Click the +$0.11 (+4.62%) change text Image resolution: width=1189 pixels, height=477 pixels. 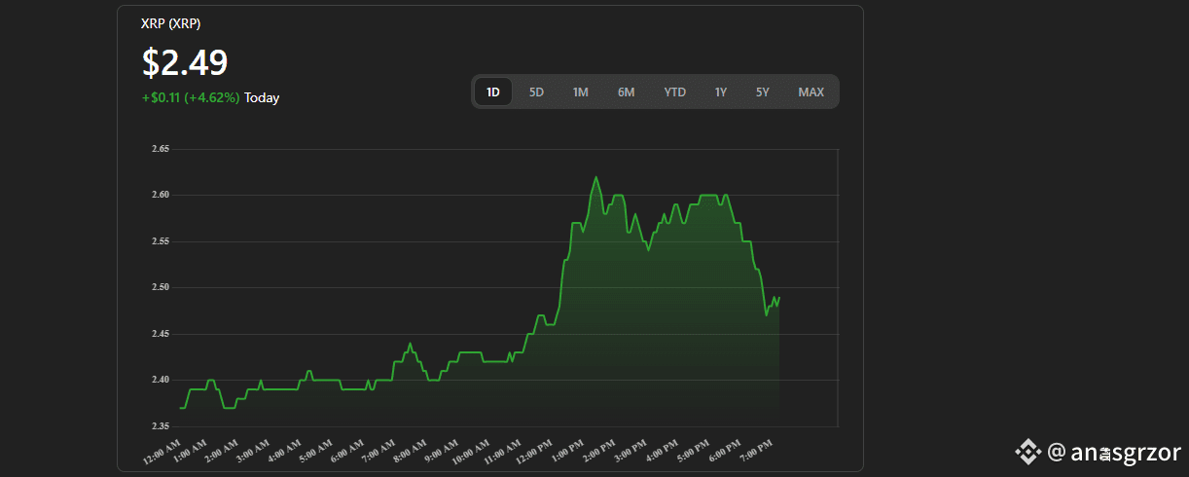tap(191, 98)
